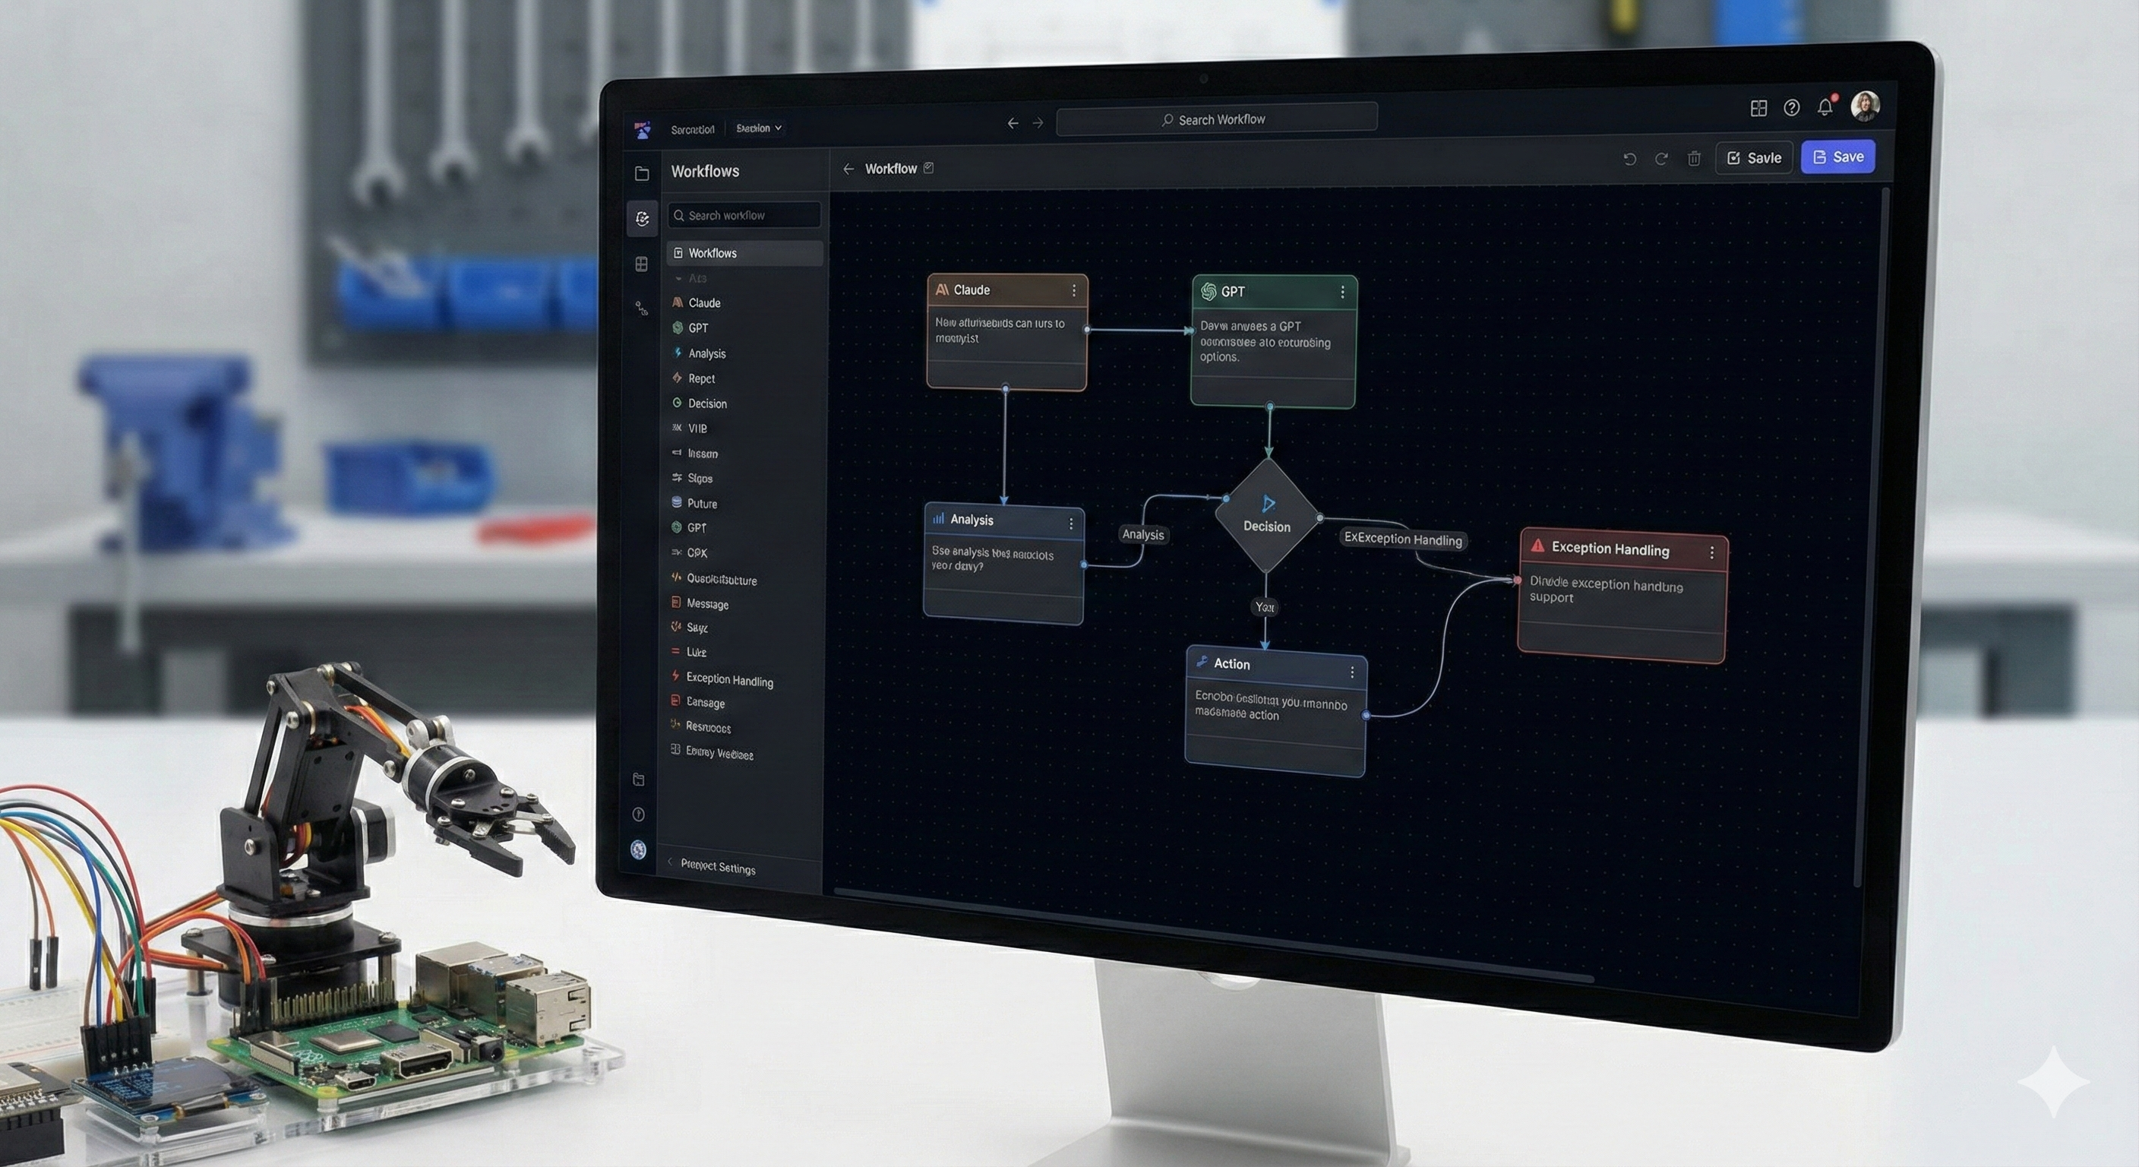Click the small edge label below the Decision node

1265,607
